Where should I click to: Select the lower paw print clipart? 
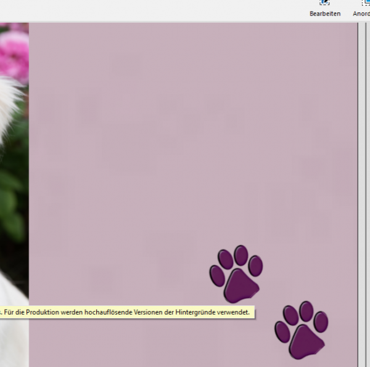302,329
